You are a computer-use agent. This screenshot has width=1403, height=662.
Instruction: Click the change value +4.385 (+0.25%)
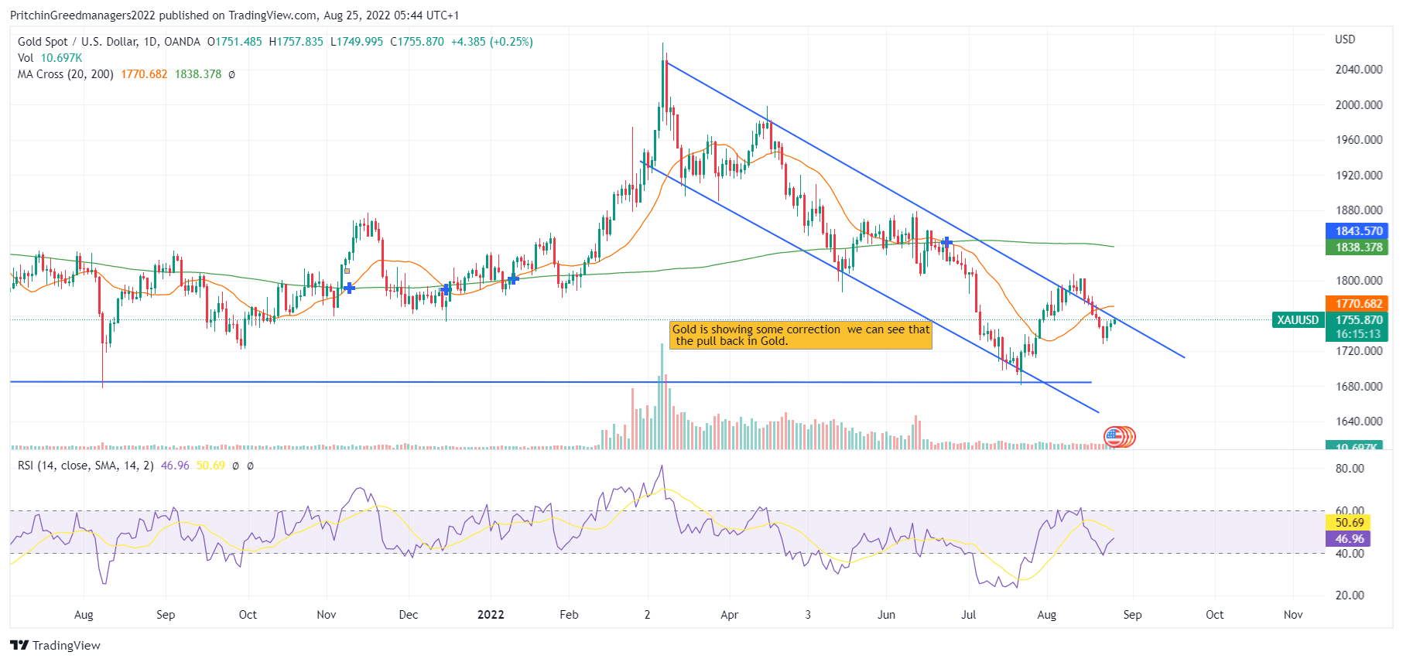[x=492, y=42]
